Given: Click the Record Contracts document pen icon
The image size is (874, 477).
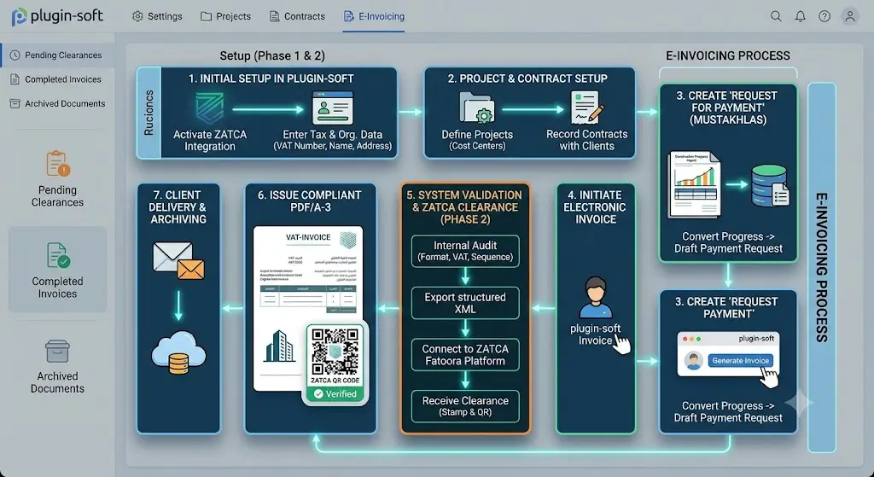Looking at the screenshot, I should click(587, 108).
